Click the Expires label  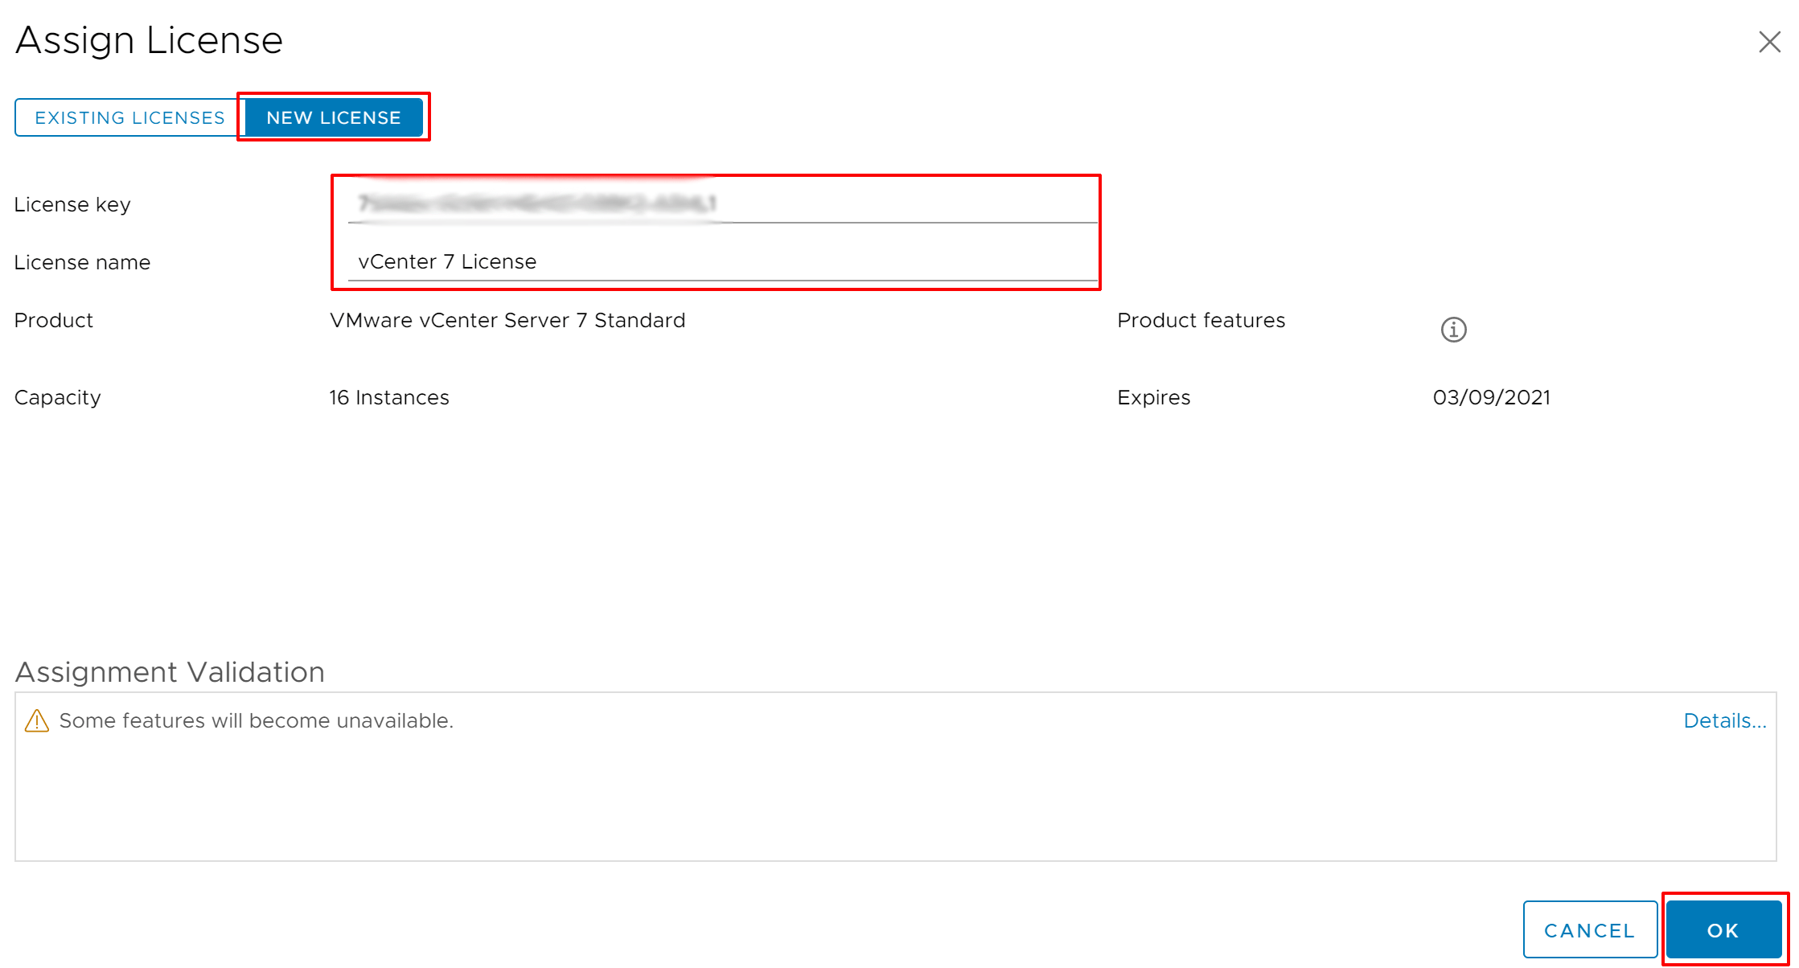pos(1153,397)
